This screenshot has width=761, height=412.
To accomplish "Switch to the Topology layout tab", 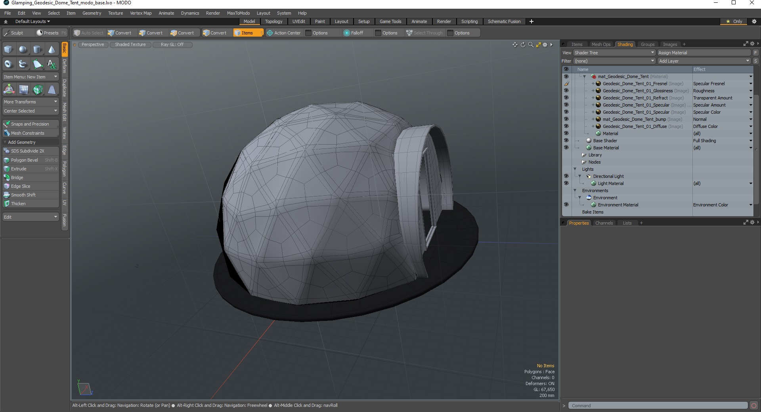I will (273, 21).
